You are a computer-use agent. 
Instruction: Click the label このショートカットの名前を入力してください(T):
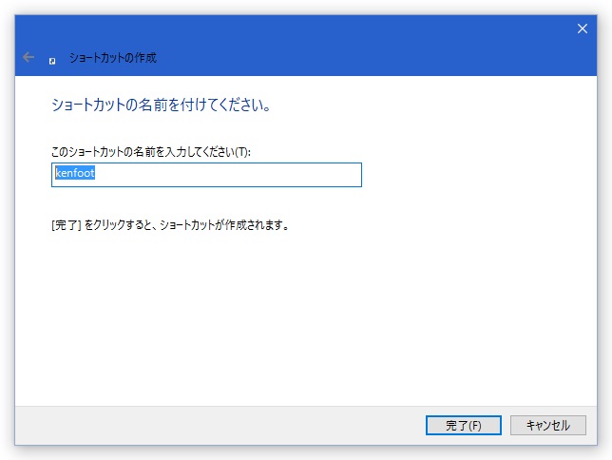coord(151,151)
